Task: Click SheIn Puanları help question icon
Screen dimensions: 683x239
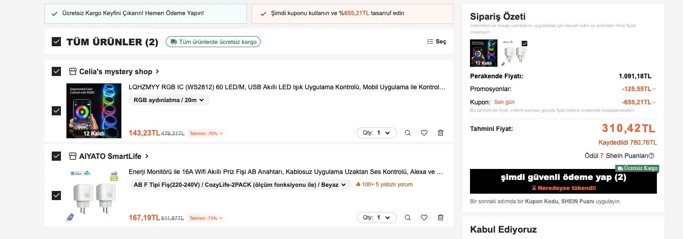Action: click(x=651, y=156)
